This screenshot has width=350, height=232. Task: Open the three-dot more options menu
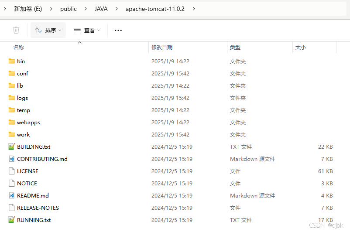pos(118,31)
